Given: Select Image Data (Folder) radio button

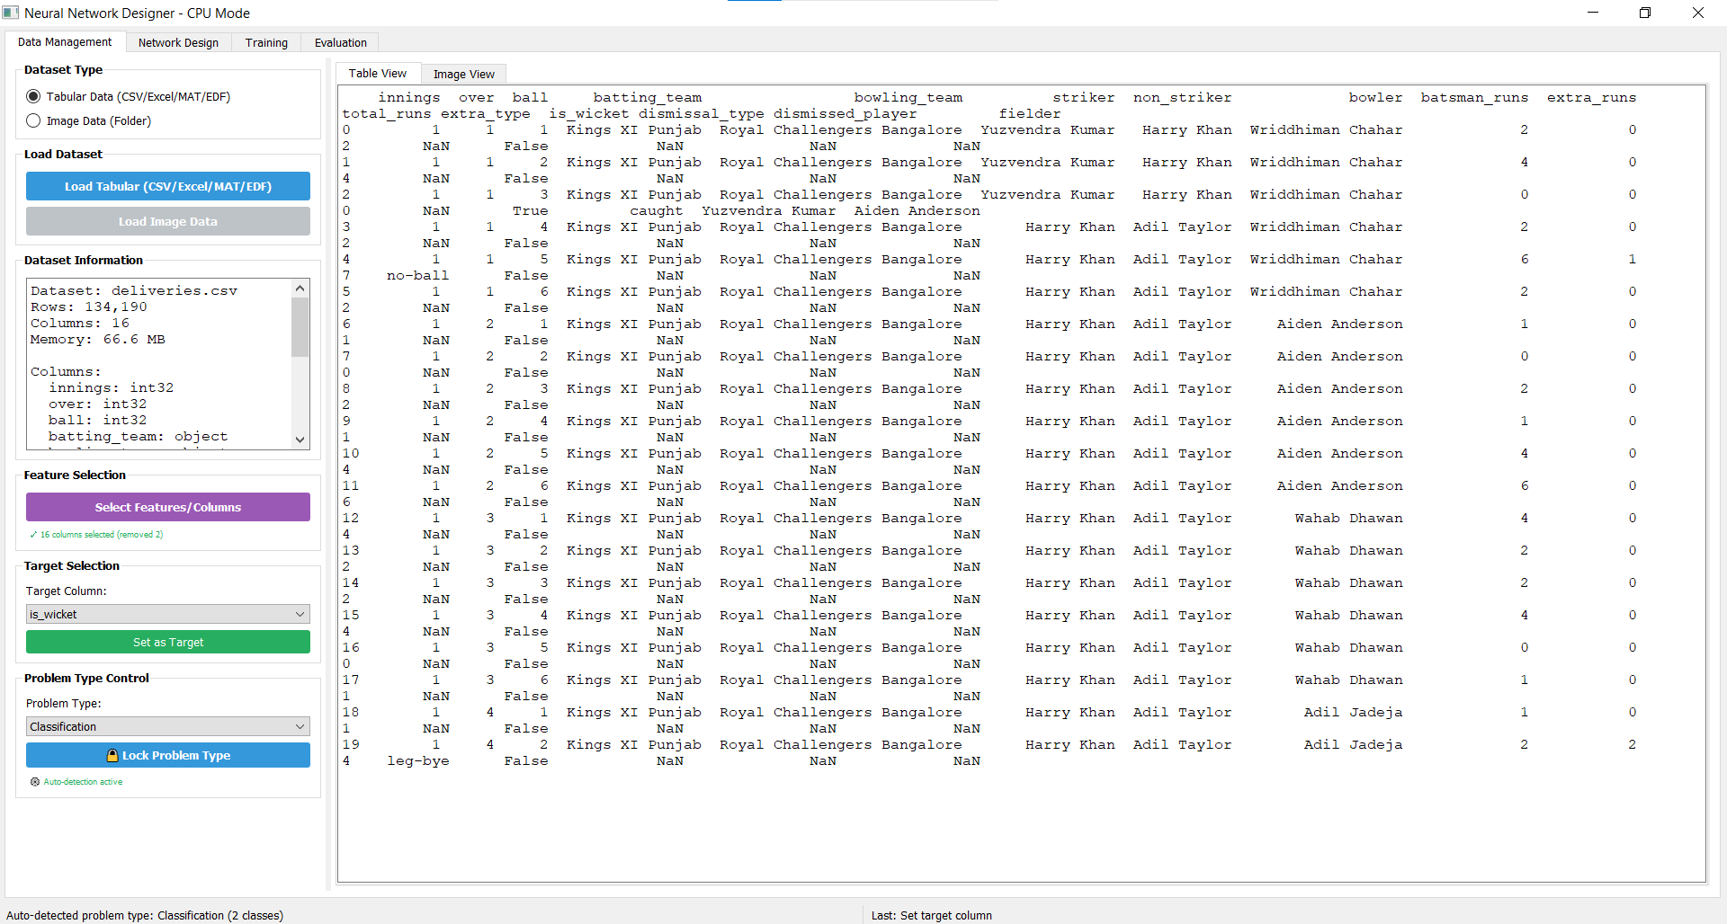Looking at the screenshot, I should coord(33,120).
